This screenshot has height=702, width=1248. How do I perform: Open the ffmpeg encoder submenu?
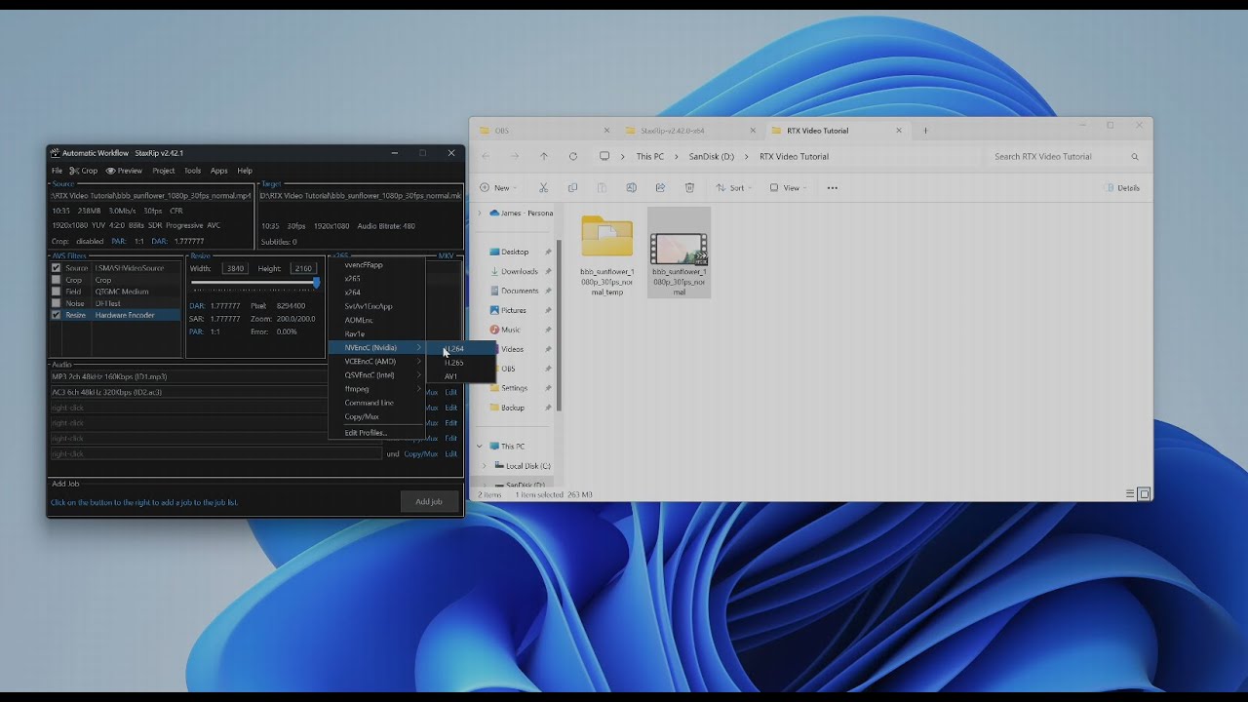[376, 389]
